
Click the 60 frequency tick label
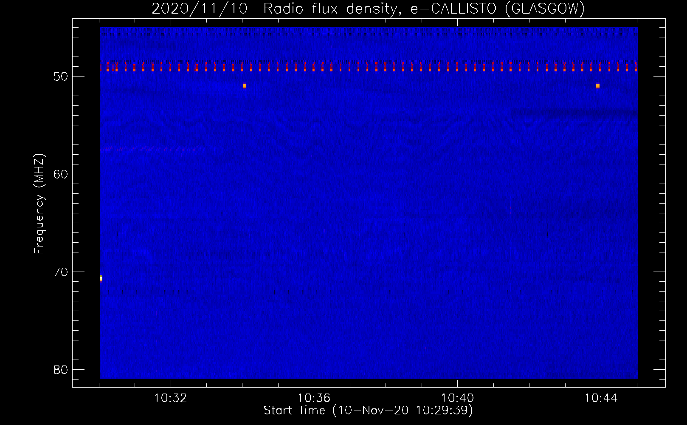(61, 174)
